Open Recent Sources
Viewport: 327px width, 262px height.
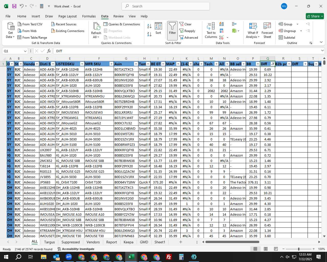(64, 24)
